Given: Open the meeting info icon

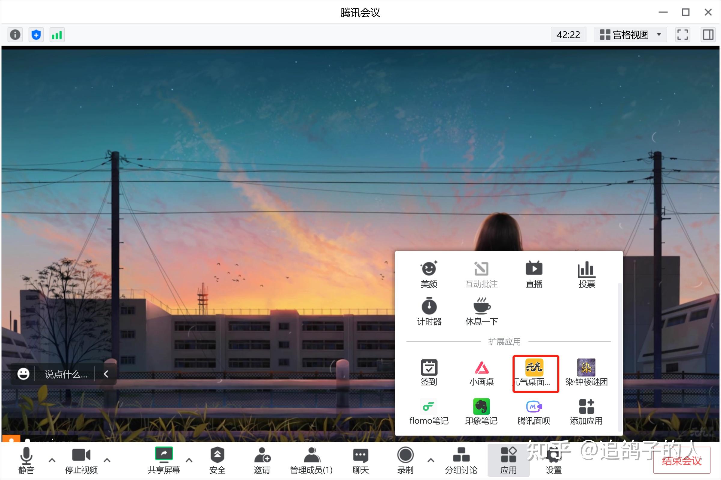Looking at the screenshot, I should pos(15,34).
